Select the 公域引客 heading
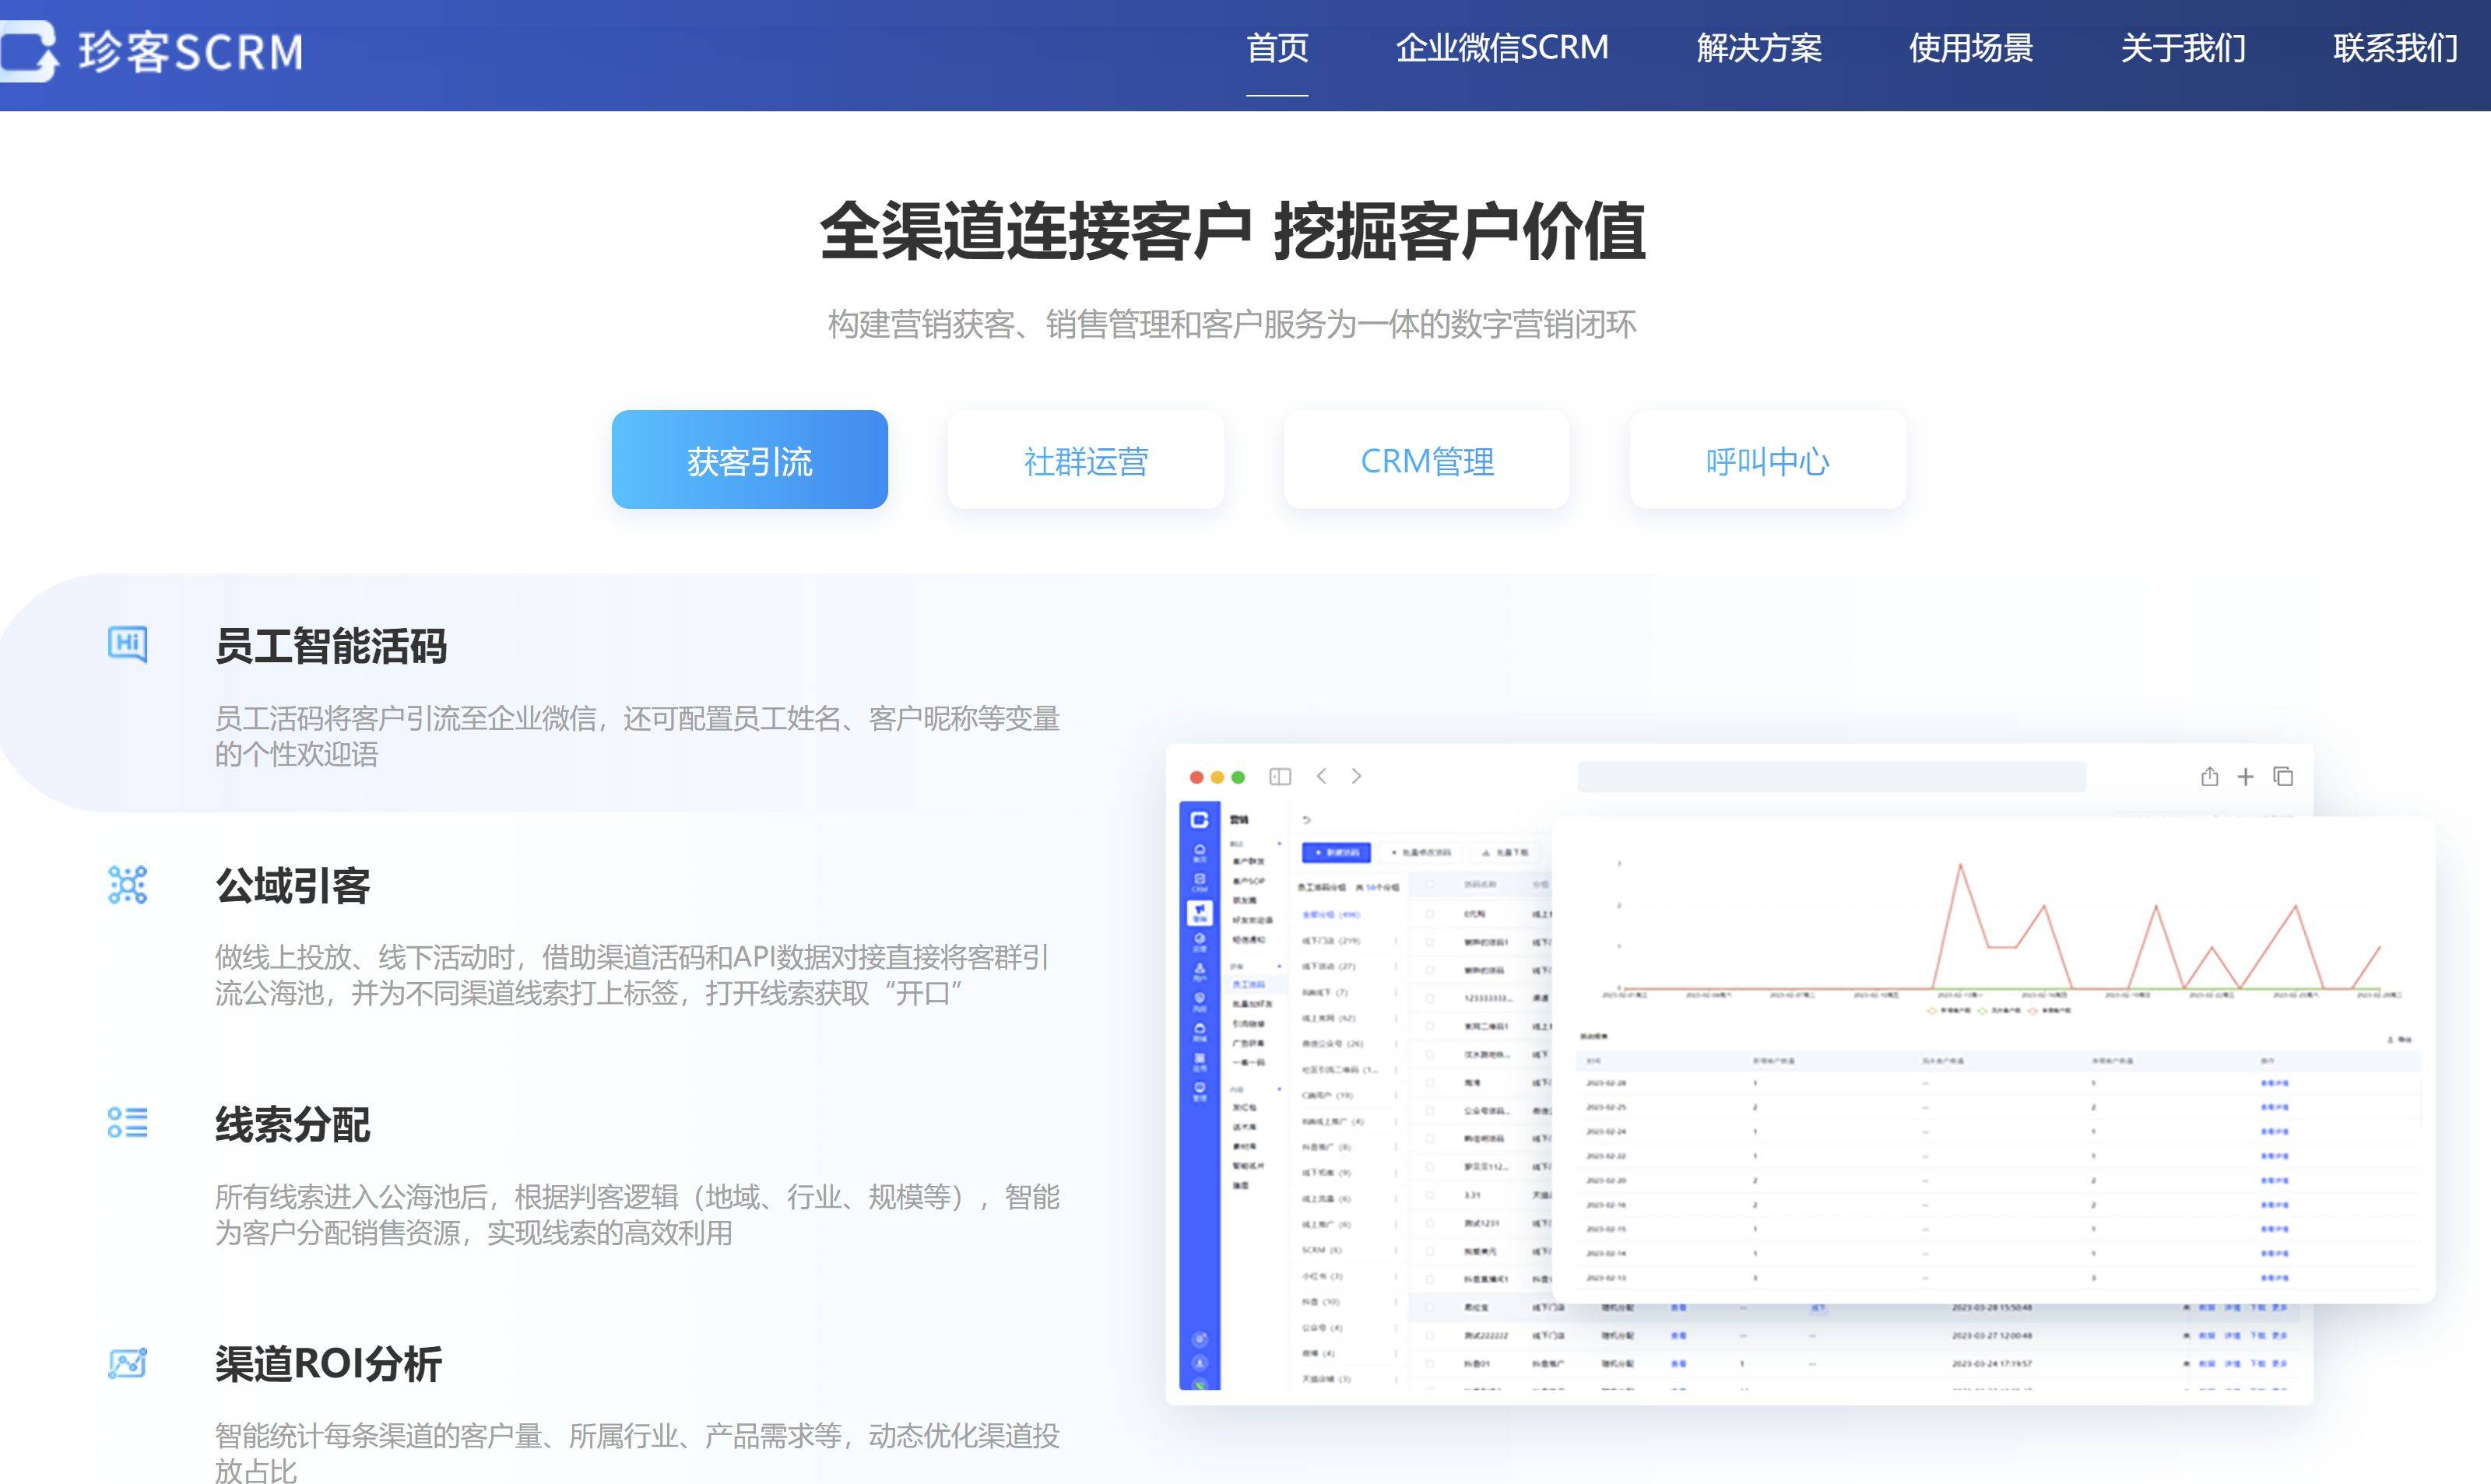This screenshot has height=1484, width=2491. click(293, 886)
